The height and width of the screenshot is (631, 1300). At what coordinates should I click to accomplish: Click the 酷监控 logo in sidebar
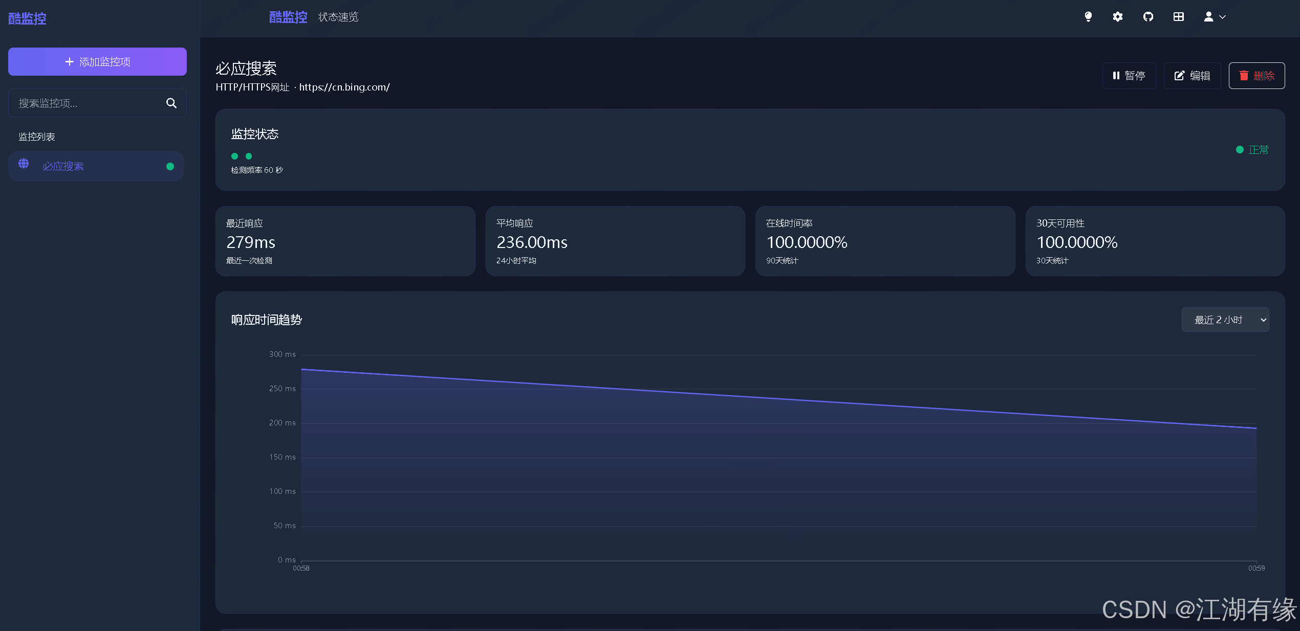(x=28, y=19)
